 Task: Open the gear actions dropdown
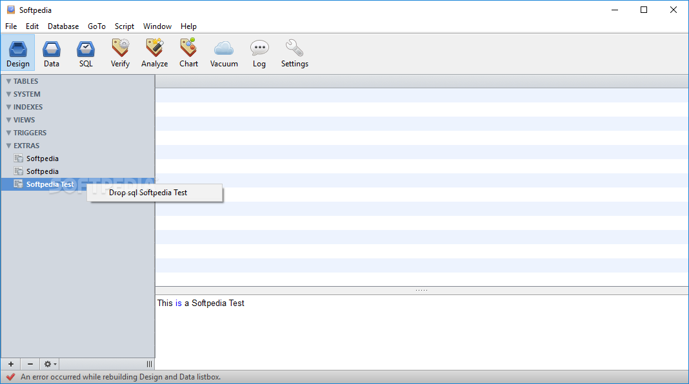(x=50, y=364)
